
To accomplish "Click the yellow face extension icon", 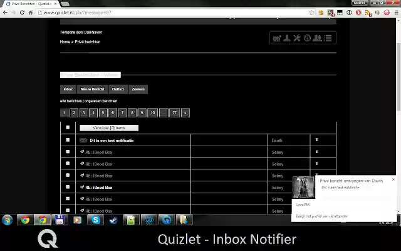I will click(321, 13).
